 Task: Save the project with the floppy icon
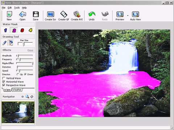pyautogui.click(x=36, y=14)
